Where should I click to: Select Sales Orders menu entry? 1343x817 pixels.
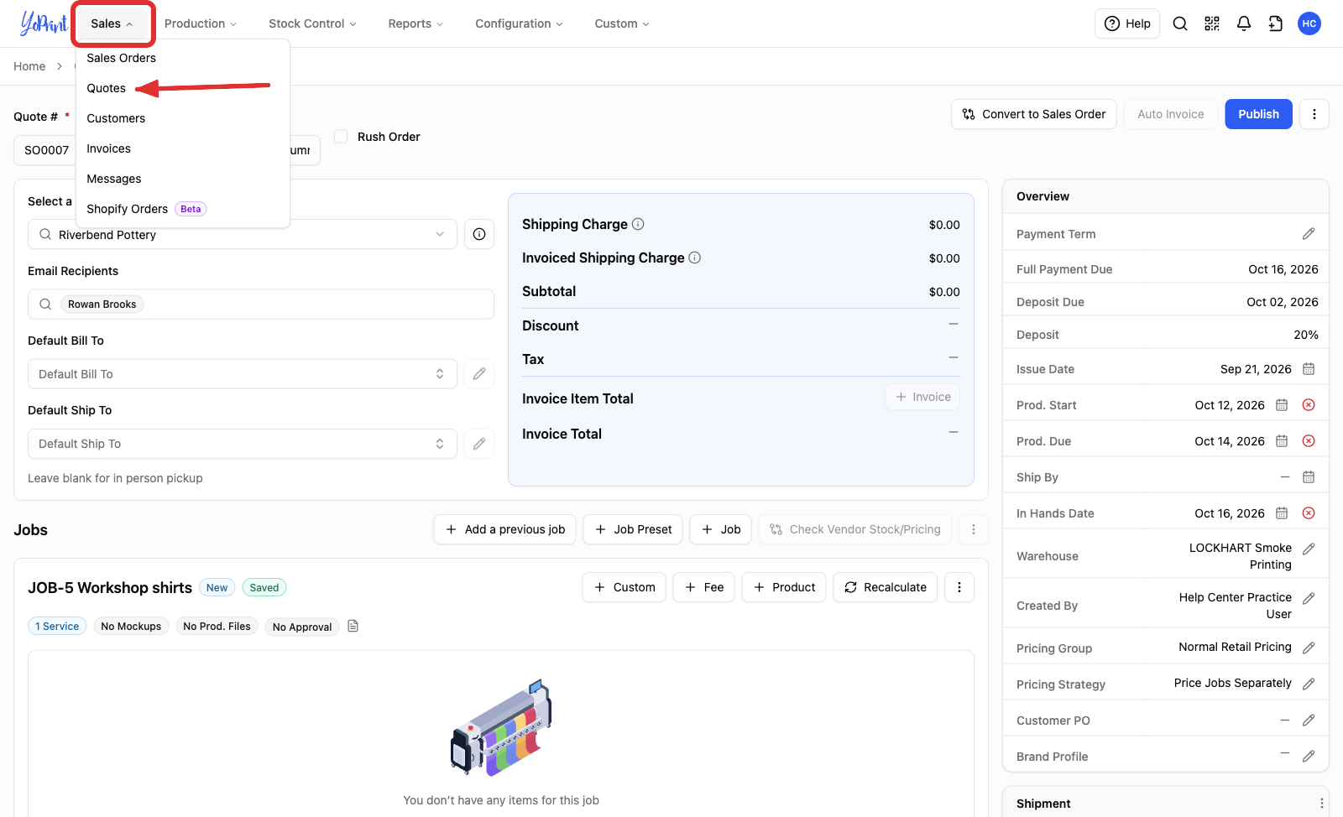pos(122,58)
